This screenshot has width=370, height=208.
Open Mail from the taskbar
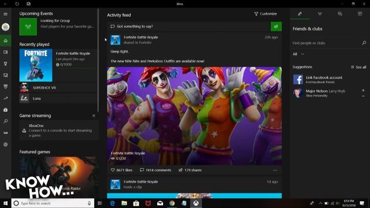coord(160,203)
